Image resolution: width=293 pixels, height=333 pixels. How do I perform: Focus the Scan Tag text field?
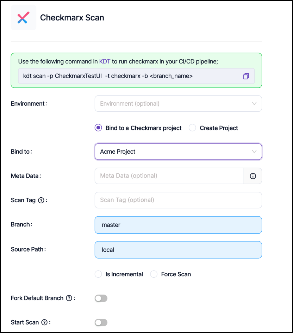point(178,200)
